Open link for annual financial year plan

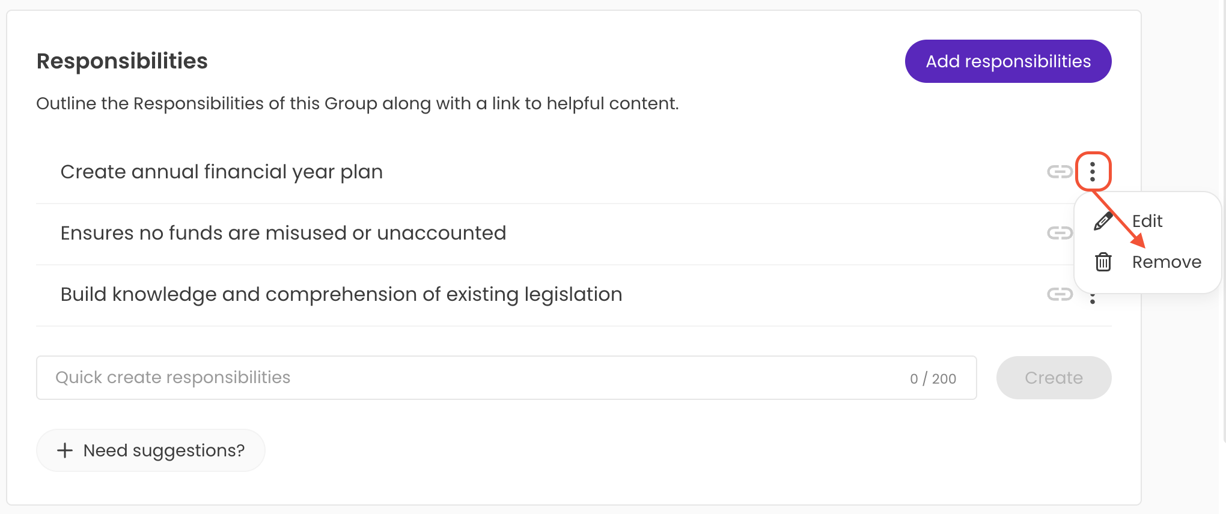click(1060, 172)
